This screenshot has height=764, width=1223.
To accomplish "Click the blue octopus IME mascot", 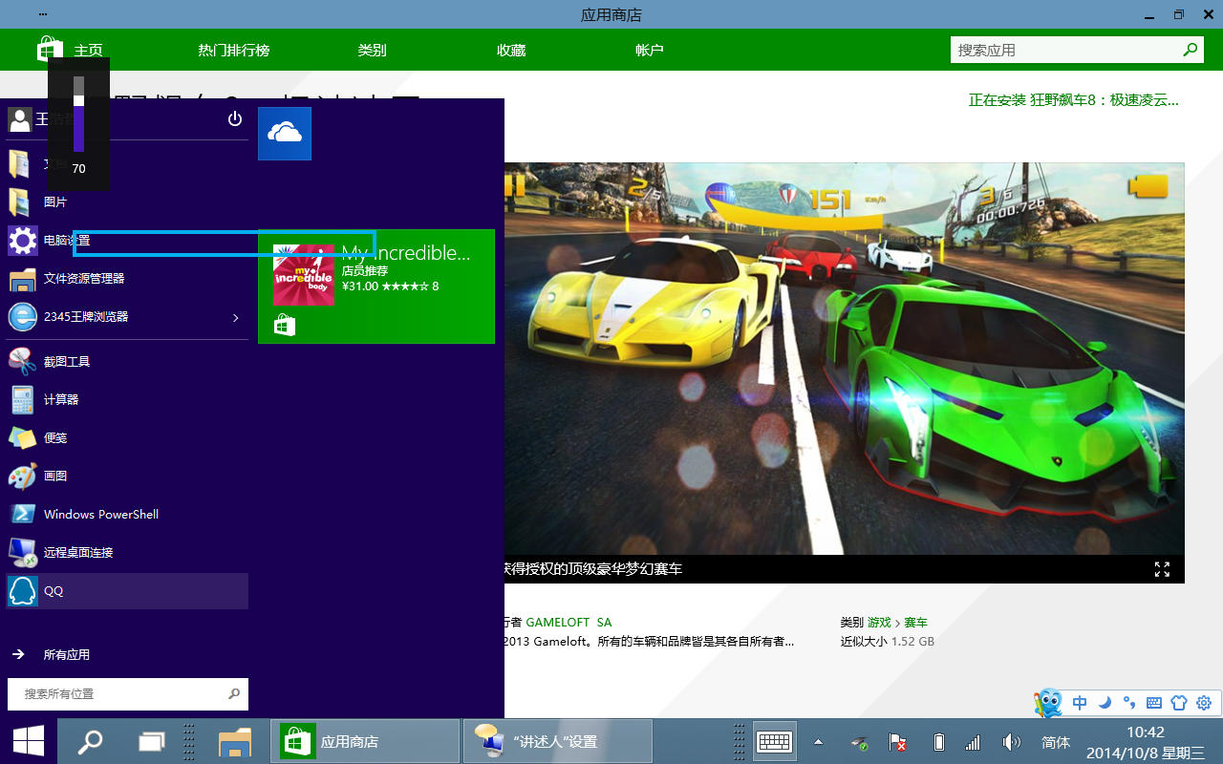I will click(x=1049, y=703).
